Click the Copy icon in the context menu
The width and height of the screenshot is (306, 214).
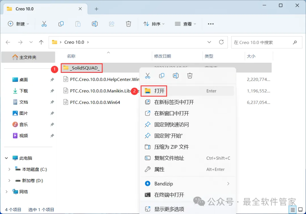tap(161, 76)
